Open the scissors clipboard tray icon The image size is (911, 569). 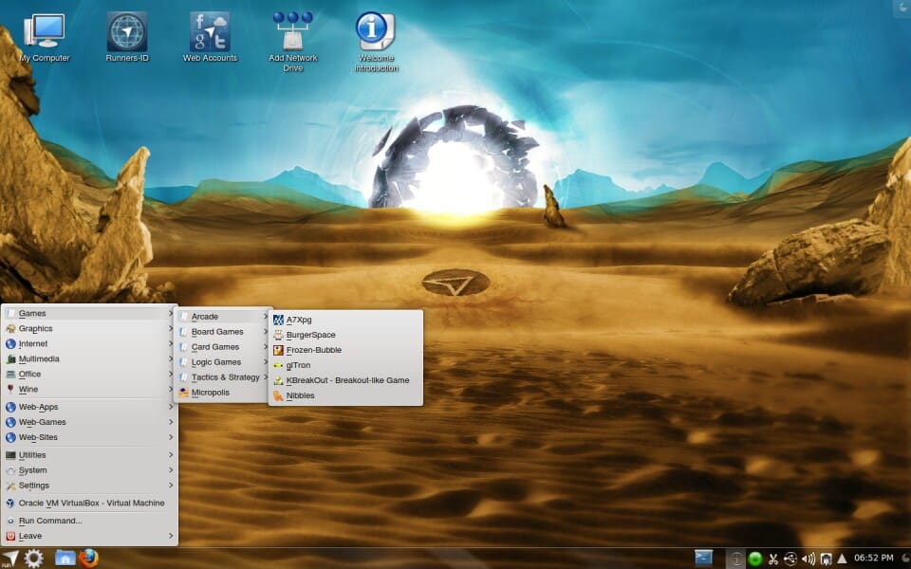click(x=772, y=560)
